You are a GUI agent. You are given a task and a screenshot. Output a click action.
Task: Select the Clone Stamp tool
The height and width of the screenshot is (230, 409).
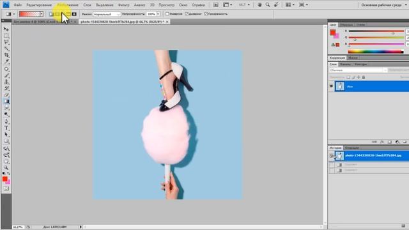tap(6, 82)
